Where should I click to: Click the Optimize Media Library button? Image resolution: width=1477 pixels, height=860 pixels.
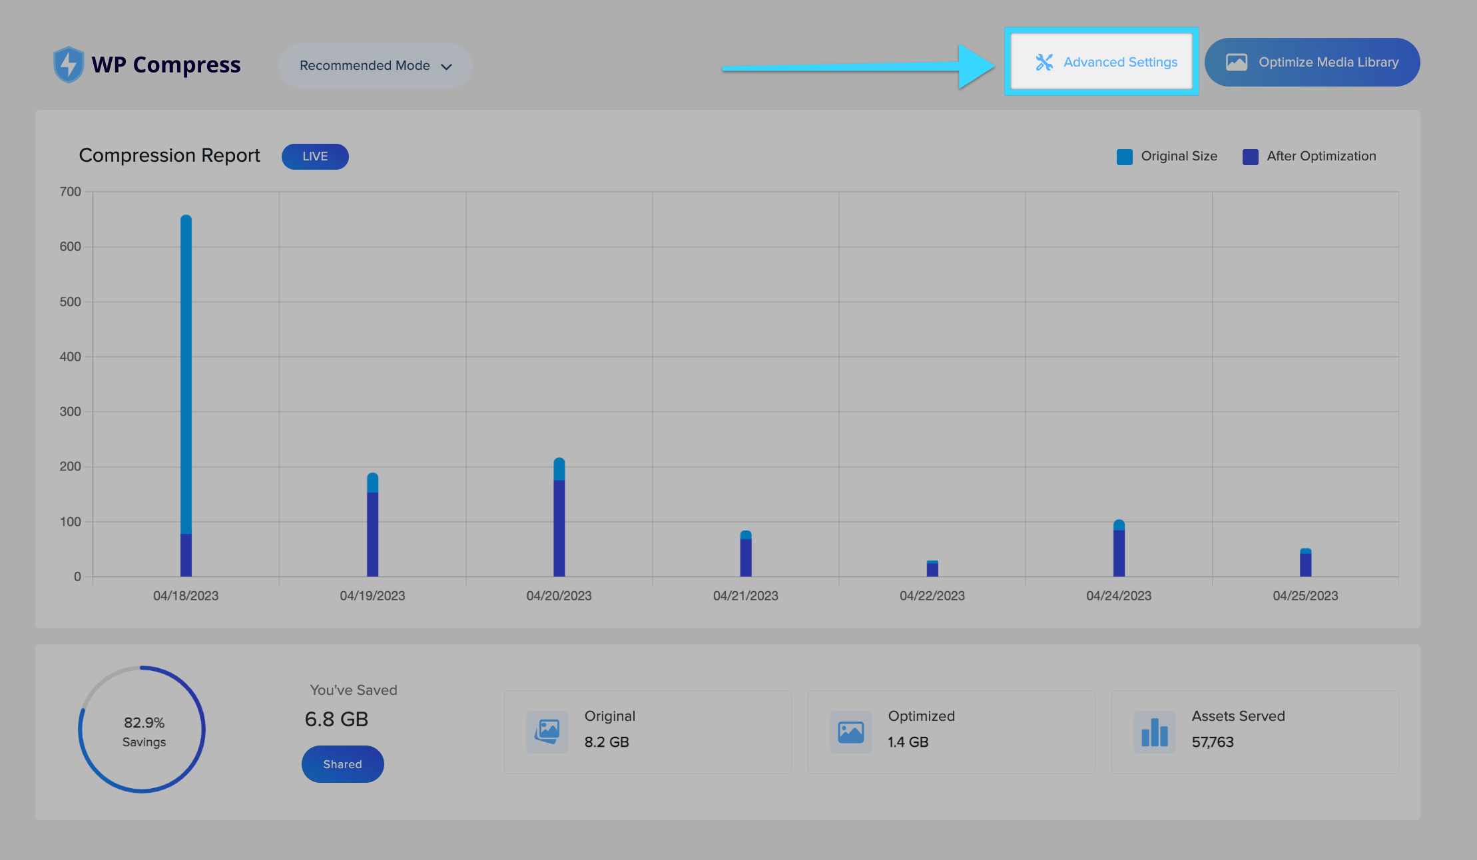tap(1312, 62)
